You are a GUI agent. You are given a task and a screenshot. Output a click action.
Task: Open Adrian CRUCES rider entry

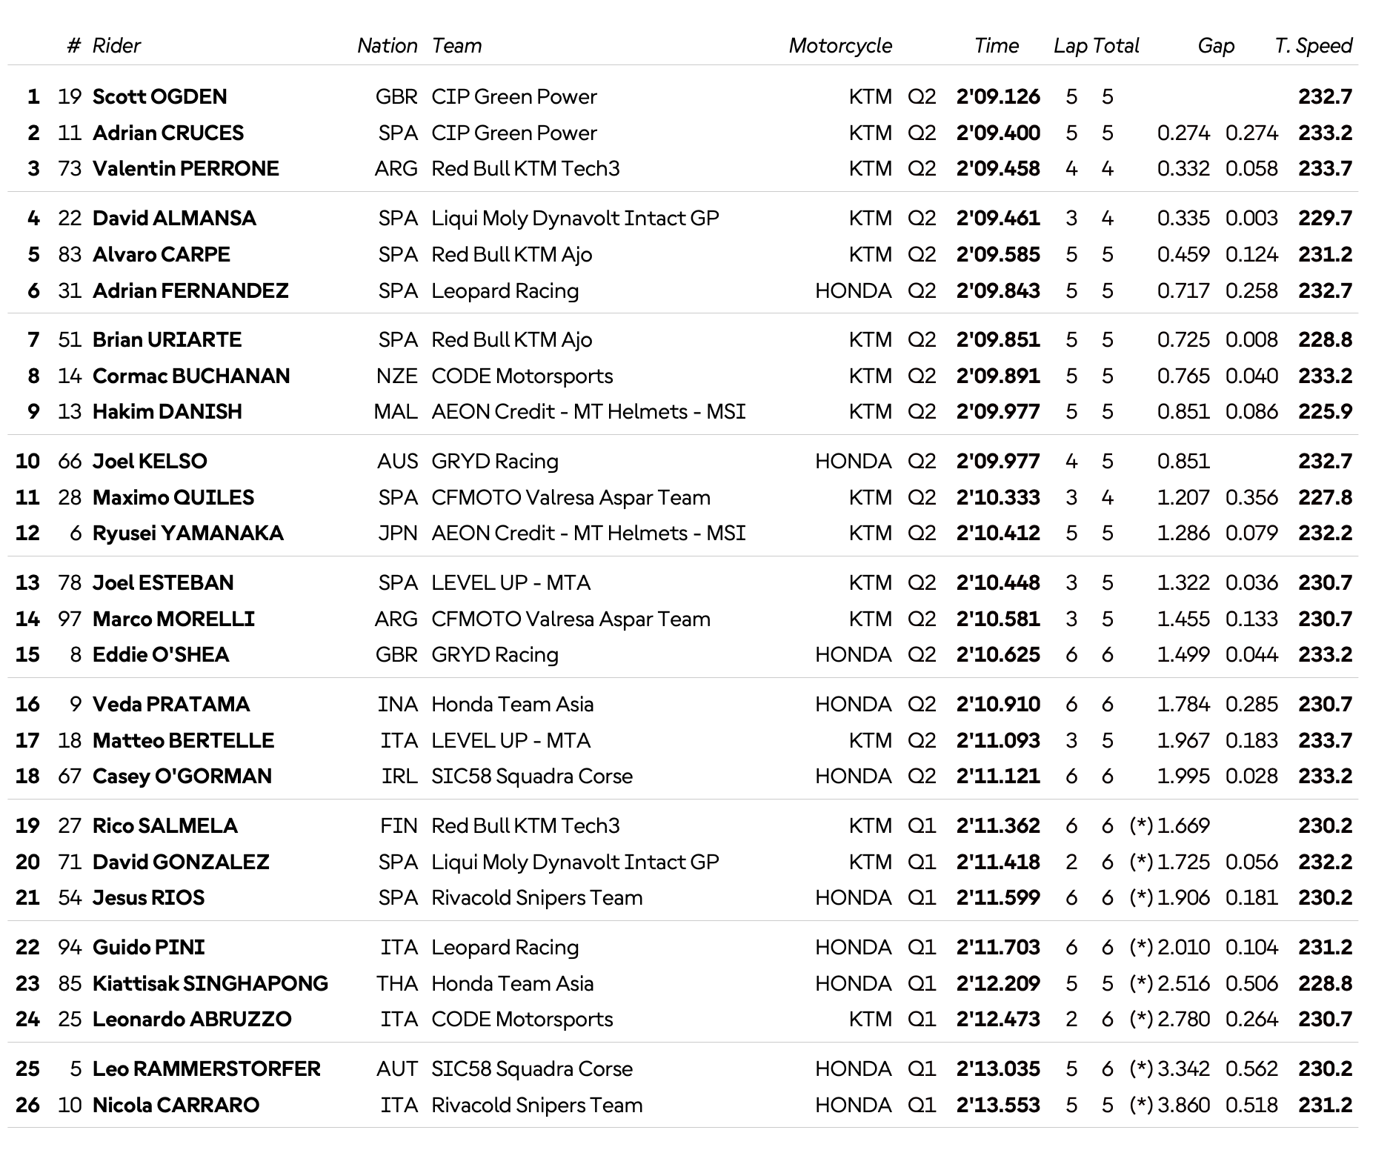coord(168,133)
